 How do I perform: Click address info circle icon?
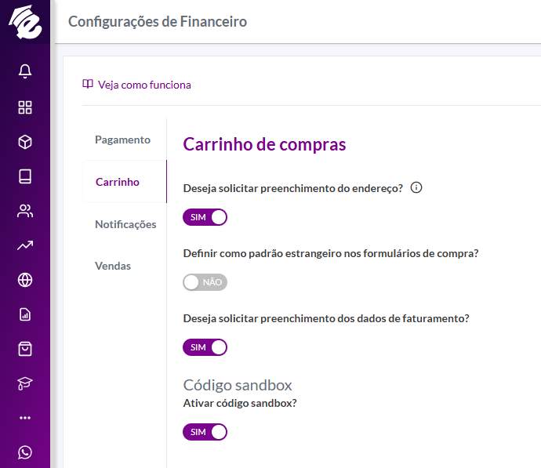[416, 187]
